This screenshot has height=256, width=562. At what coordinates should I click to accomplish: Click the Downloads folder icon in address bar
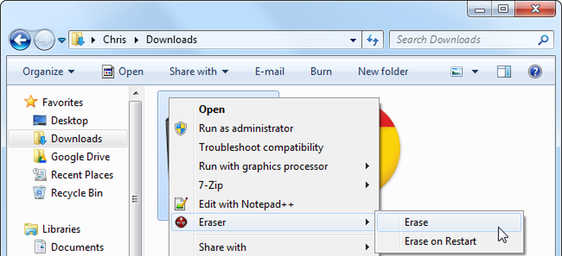coord(78,39)
